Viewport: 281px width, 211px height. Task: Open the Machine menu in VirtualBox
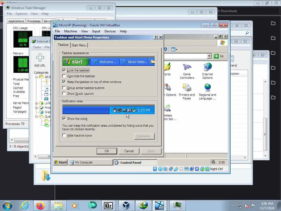coord(71,31)
